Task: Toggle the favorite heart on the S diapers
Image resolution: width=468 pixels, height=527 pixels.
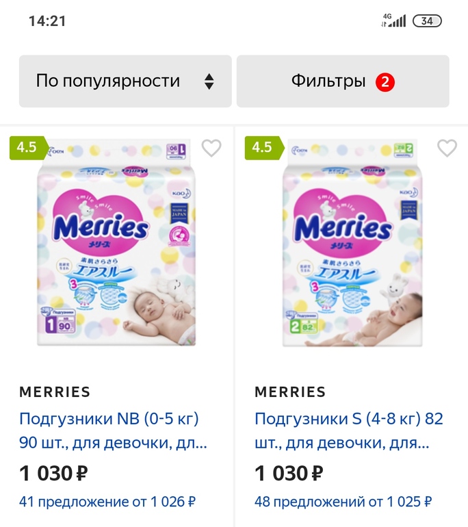Action: pos(447,148)
